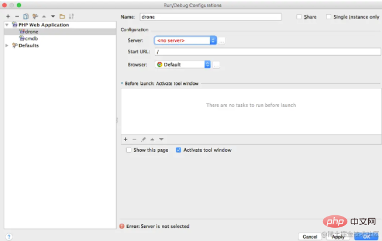
Task: Click the add new configuration plus icon
Action: [8, 16]
